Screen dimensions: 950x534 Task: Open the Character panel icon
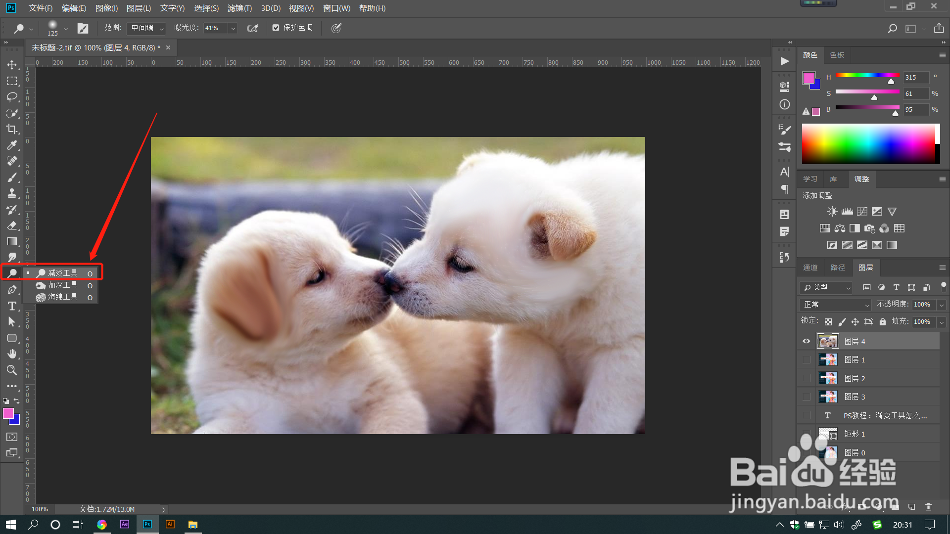[x=784, y=172]
